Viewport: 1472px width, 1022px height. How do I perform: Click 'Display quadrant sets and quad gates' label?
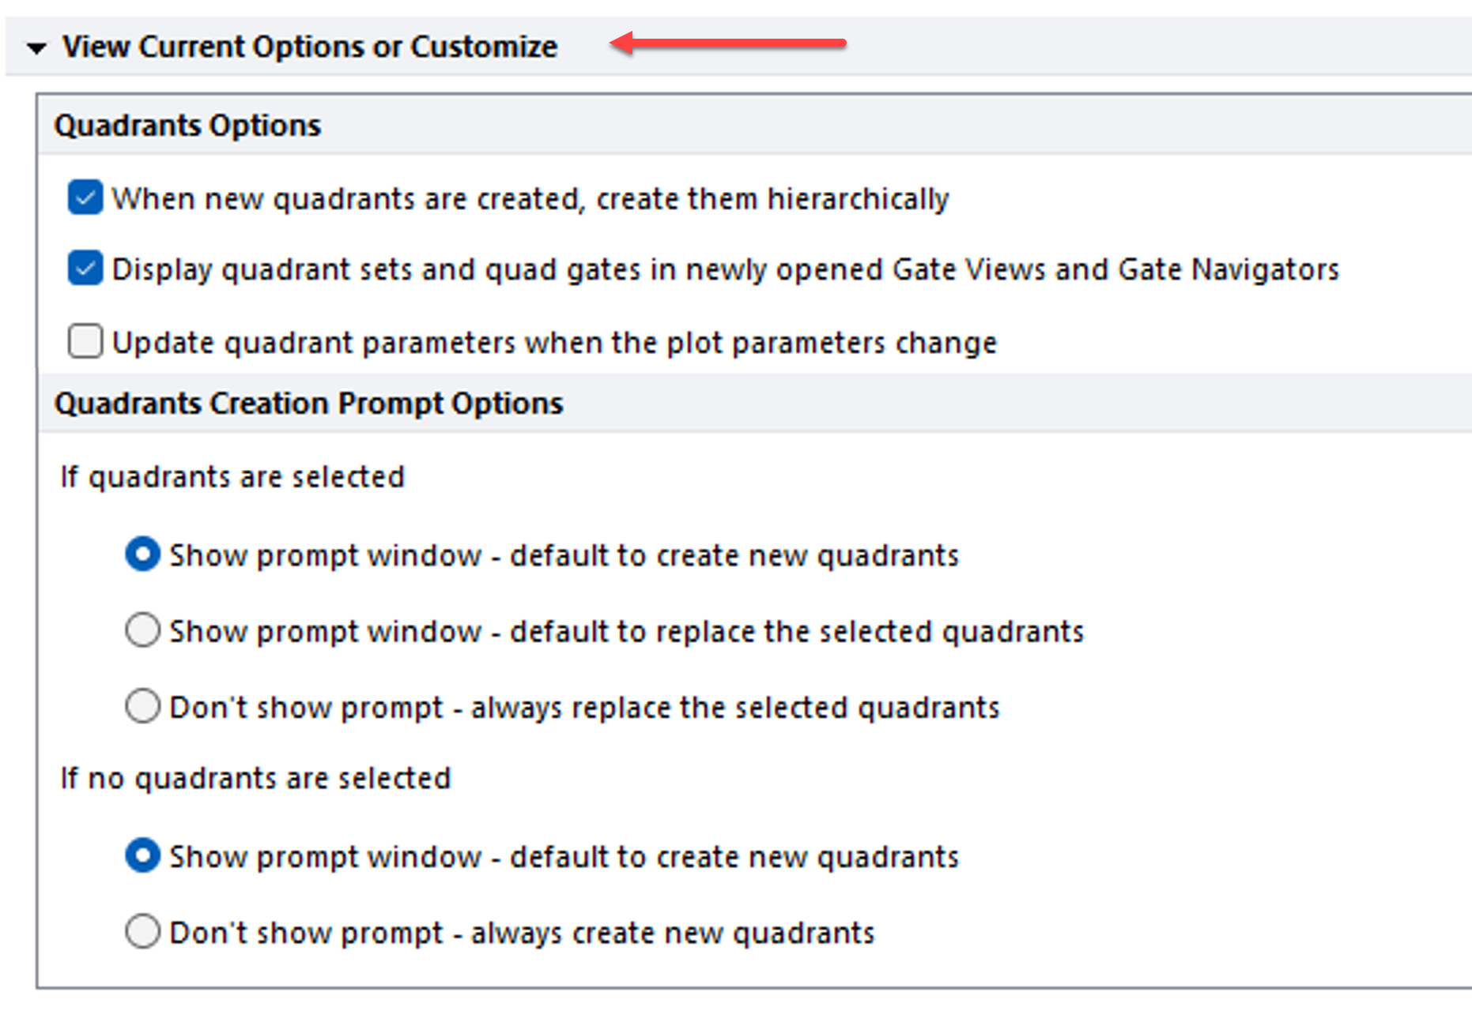click(725, 269)
